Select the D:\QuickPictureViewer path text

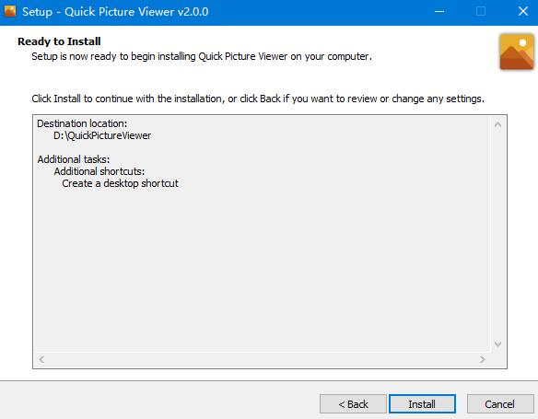click(102, 135)
